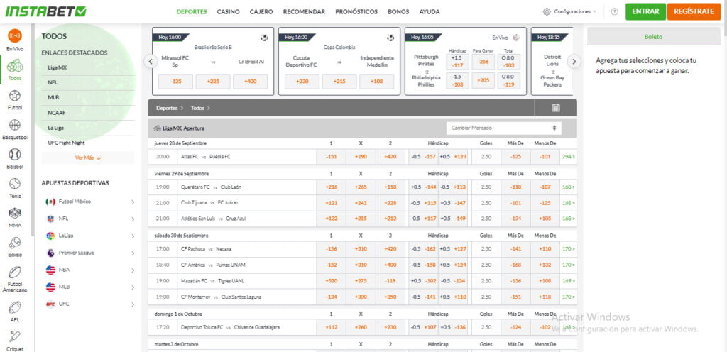Click the Premier League badge icon

coord(50,253)
